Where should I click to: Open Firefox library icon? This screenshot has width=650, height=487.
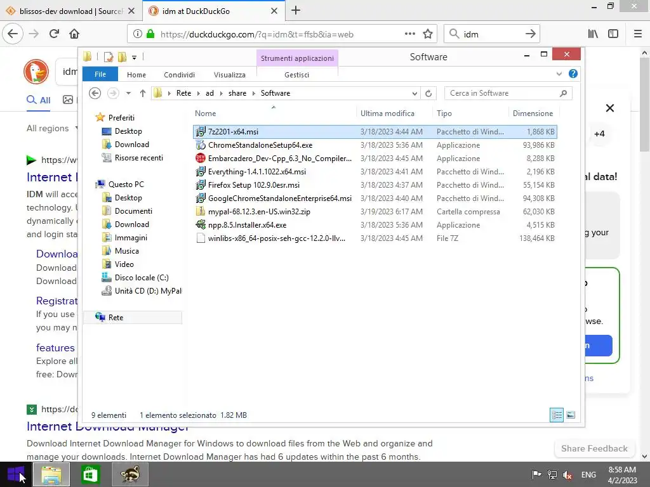(593, 34)
